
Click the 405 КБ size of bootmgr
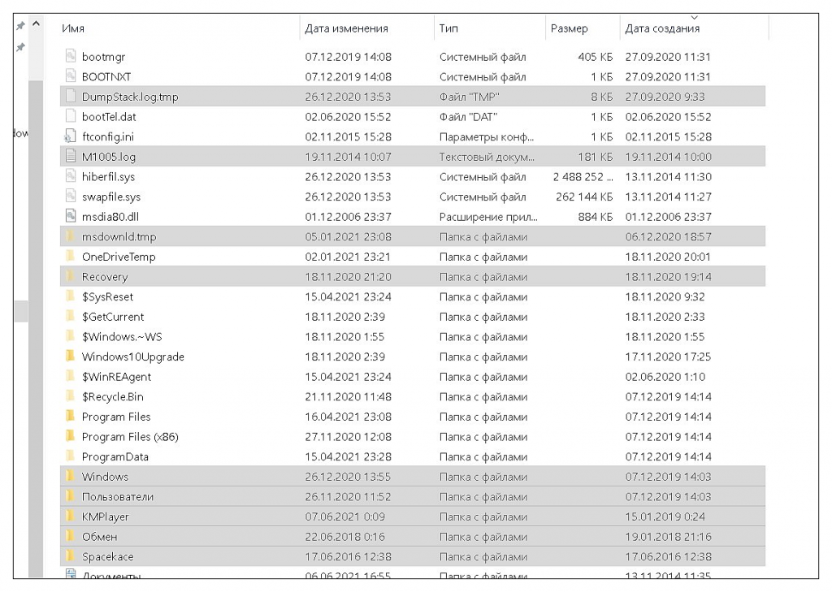click(x=596, y=57)
